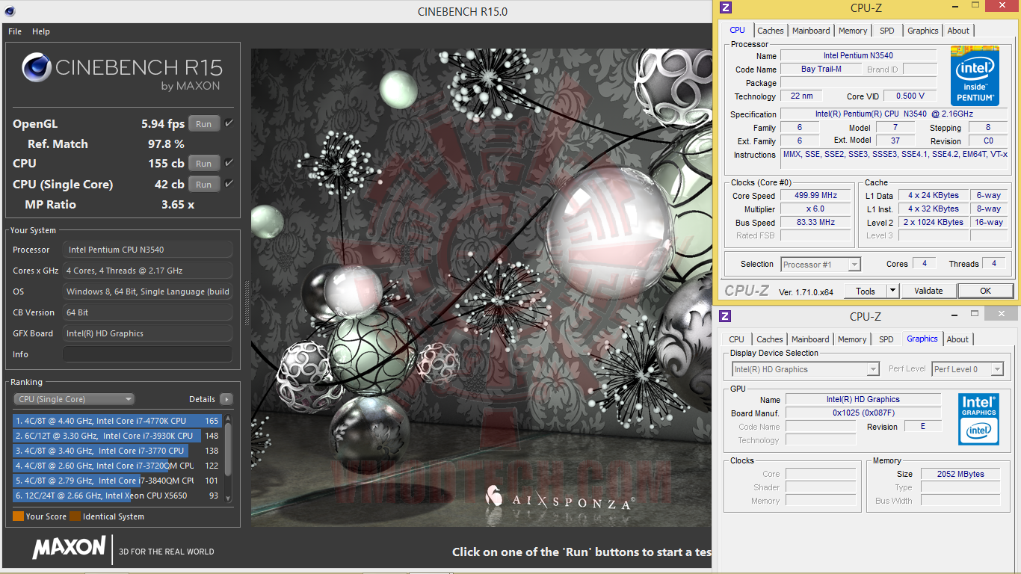Click the Z icon of the CPU-Z processor window
Image resolution: width=1021 pixels, height=574 pixels.
[725, 8]
